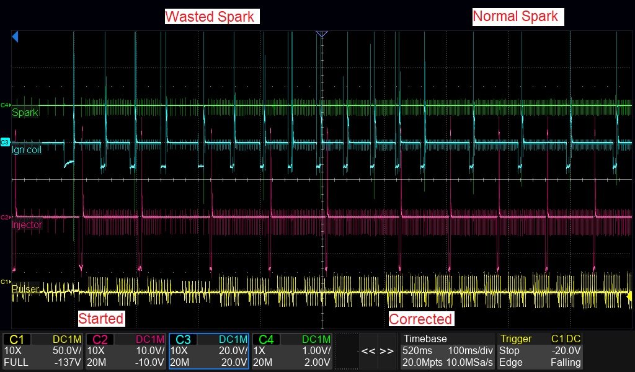
Task: Click the trigger position marker at top center
Action: click(x=321, y=34)
